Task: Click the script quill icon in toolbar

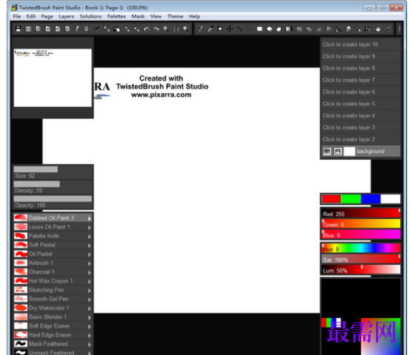Action: [x=77, y=29]
